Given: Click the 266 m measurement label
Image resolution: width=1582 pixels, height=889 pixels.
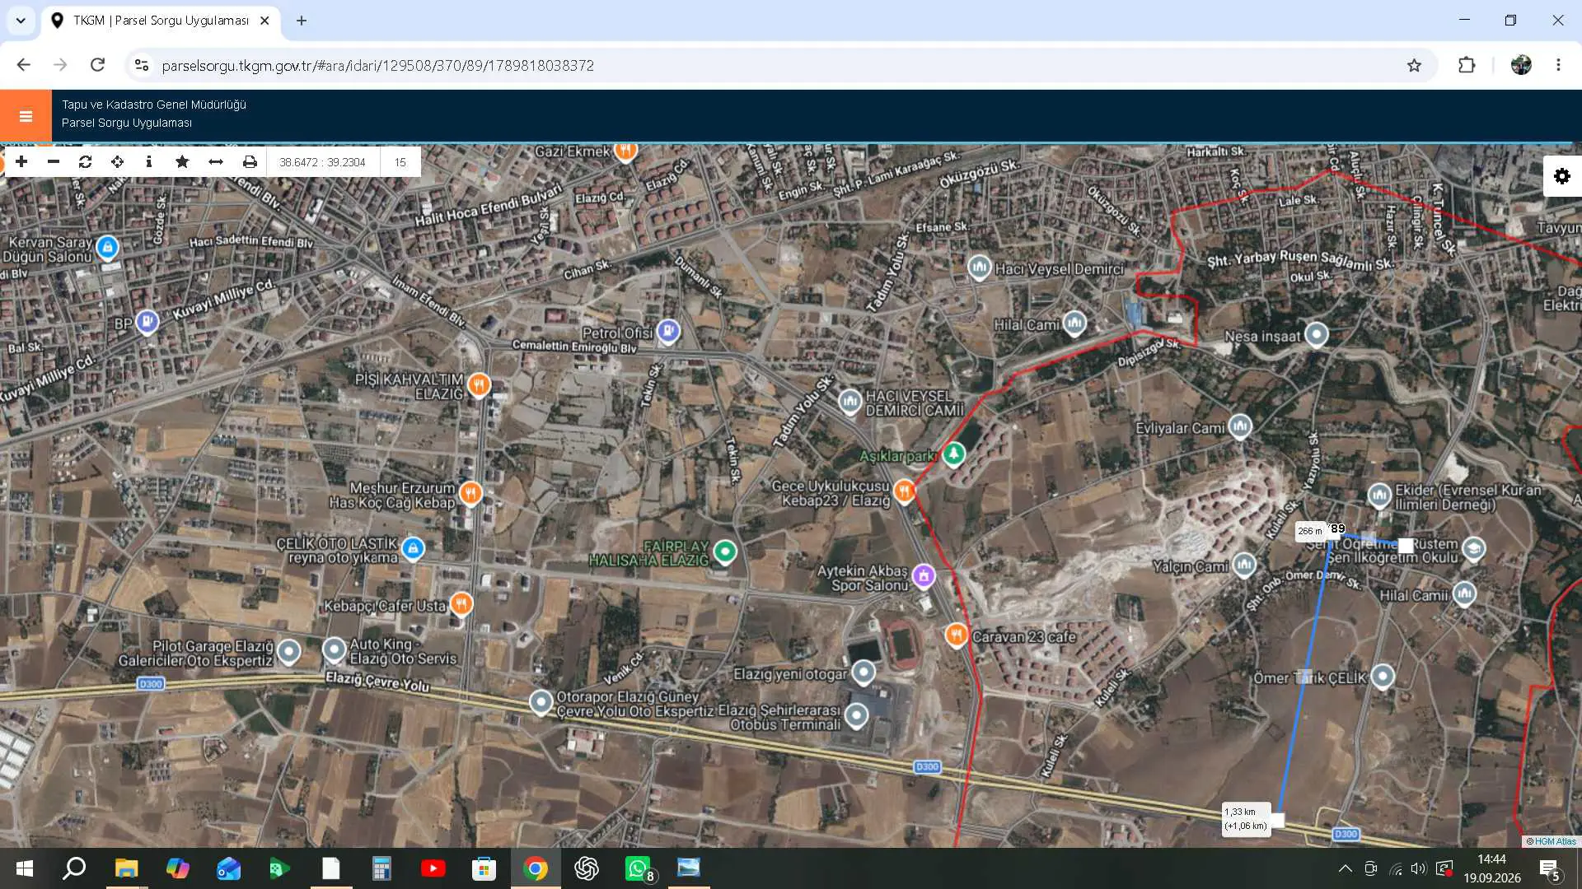Looking at the screenshot, I should (x=1310, y=531).
